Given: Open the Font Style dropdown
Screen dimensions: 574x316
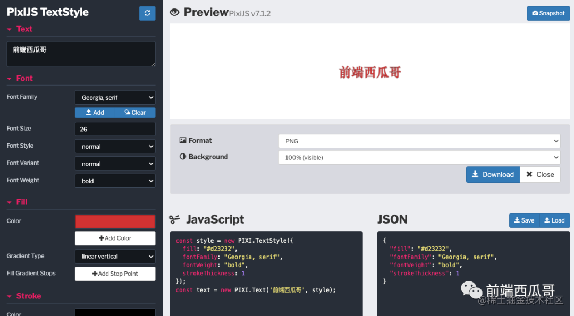Looking at the screenshot, I should 115,146.
